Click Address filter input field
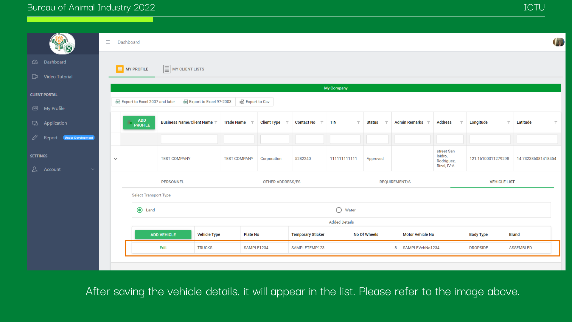 [x=450, y=139]
